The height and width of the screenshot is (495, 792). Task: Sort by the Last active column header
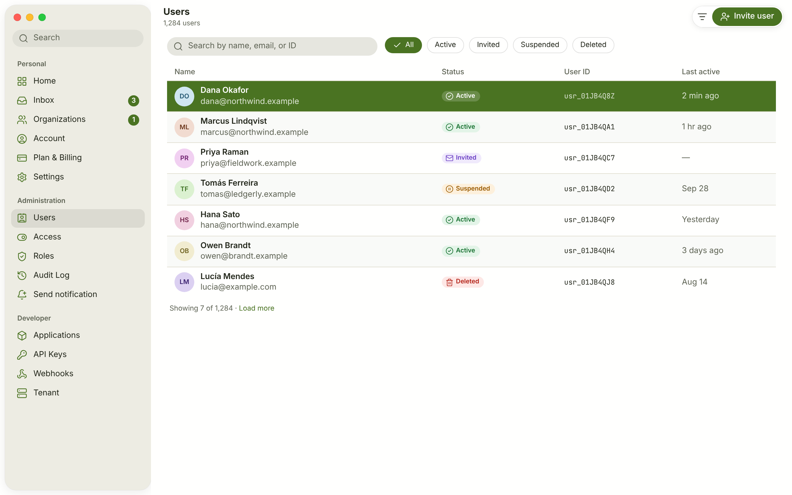coord(700,72)
